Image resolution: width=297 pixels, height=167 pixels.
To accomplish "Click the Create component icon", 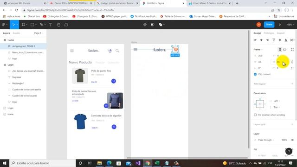I will pyautogui.click(x=145, y=25).
